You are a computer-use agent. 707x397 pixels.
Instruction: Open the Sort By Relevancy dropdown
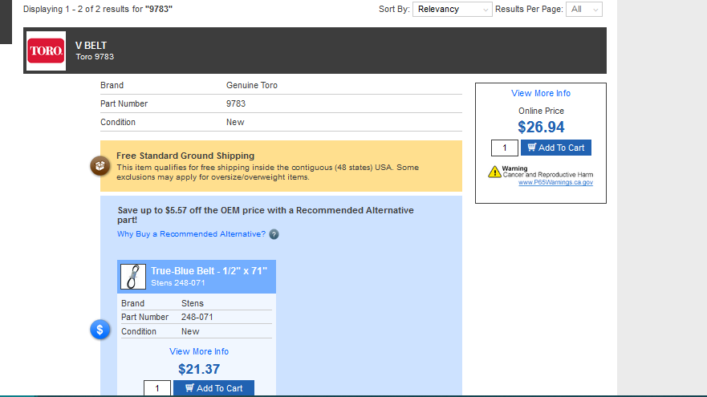452,9
